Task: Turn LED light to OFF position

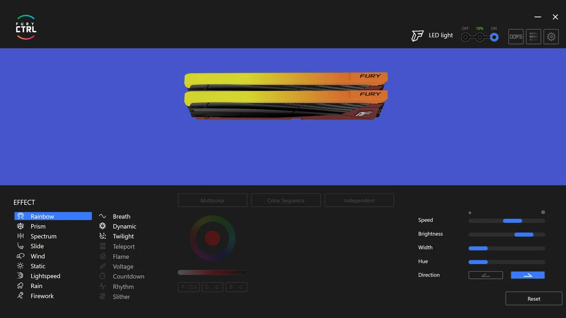Action: click(x=465, y=37)
